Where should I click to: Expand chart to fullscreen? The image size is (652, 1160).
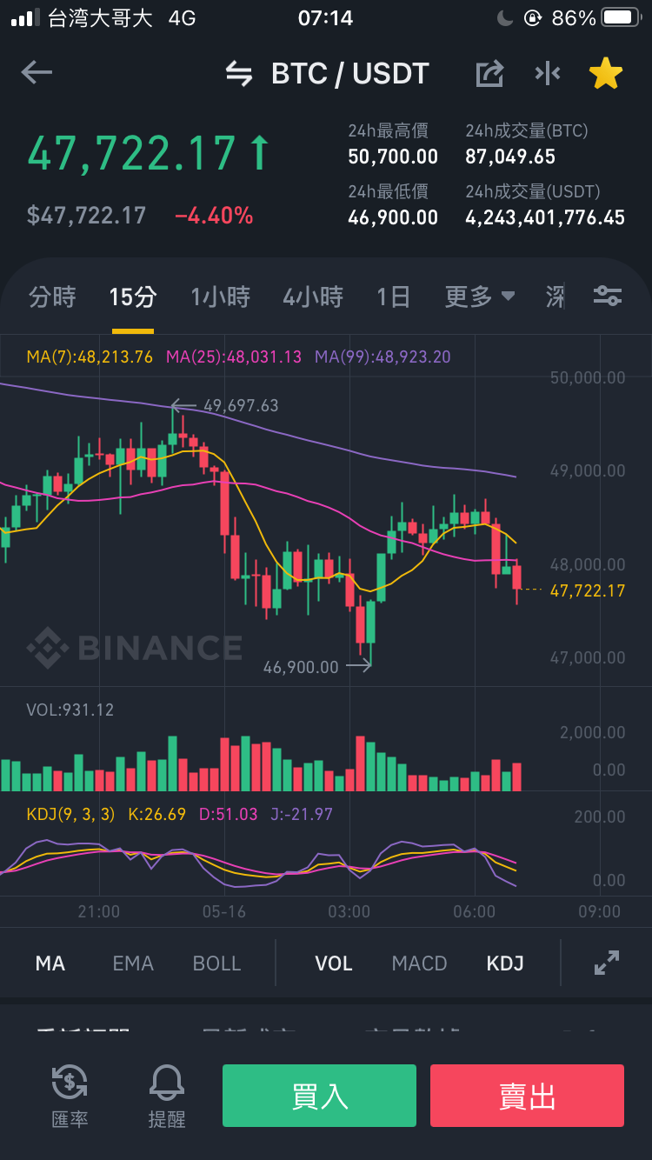606,963
